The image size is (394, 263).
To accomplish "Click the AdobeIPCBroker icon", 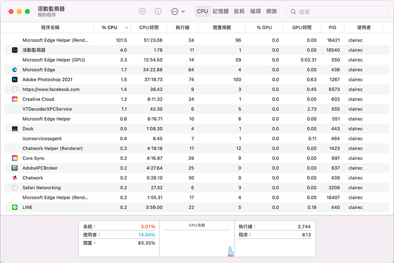I will 15,168.
